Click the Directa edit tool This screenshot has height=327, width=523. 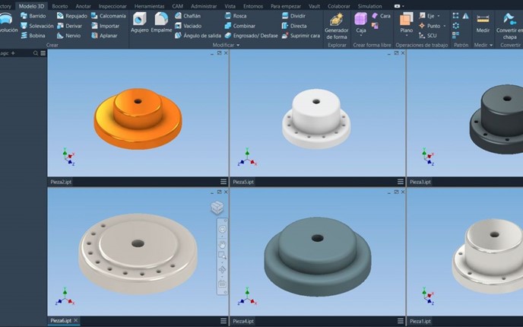294,26
